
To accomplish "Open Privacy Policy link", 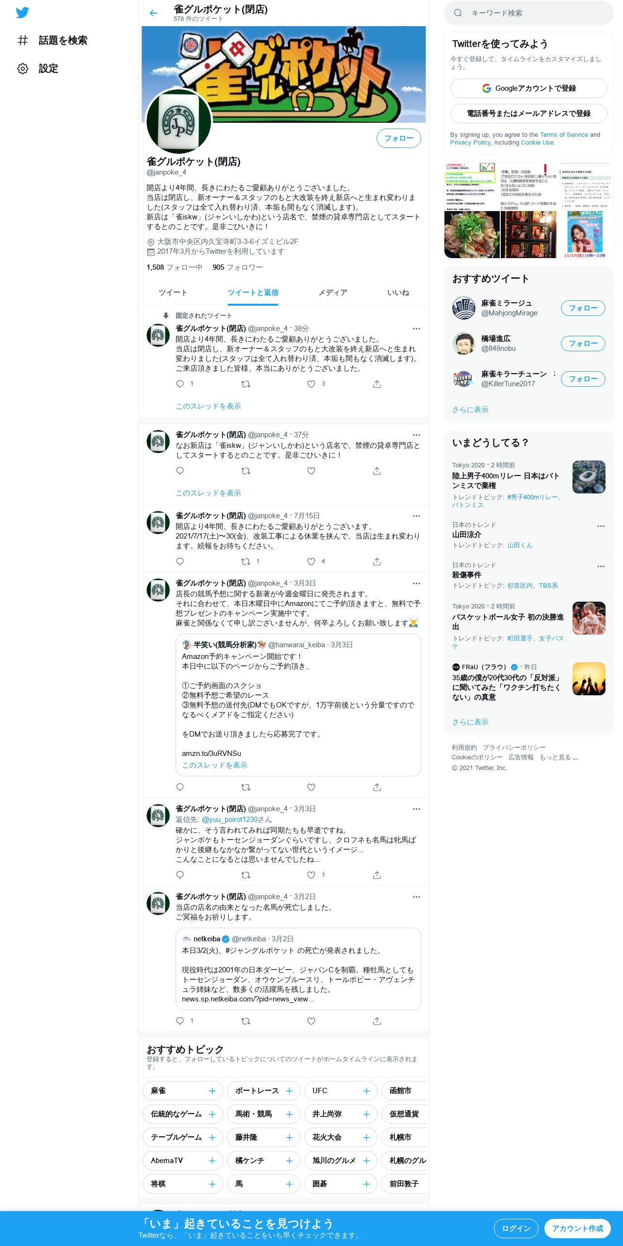I will coord(470,143).
